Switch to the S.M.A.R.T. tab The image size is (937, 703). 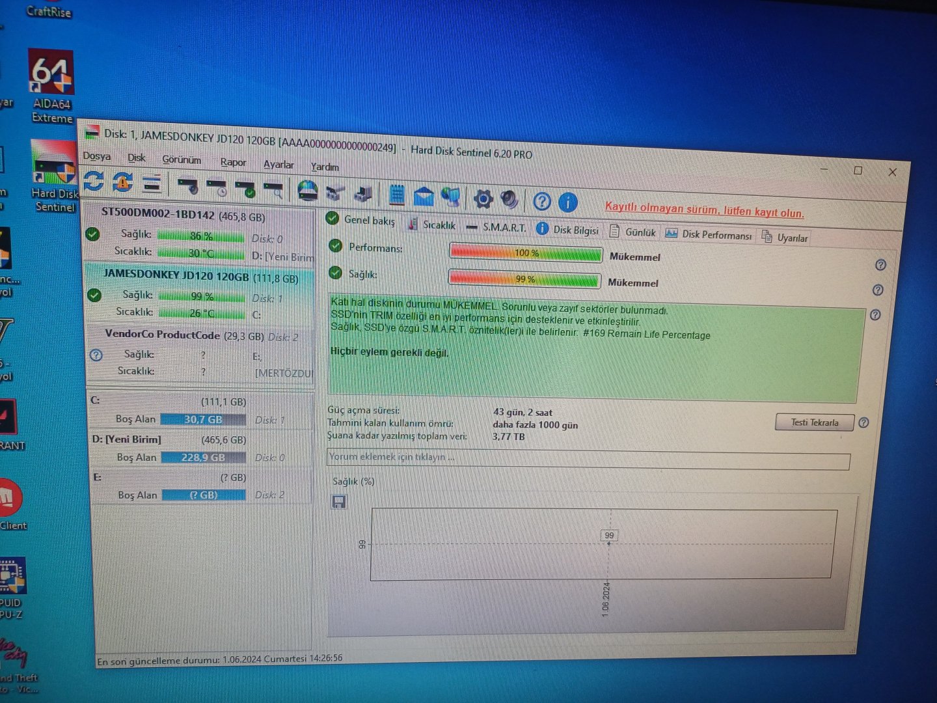pos(496,227)
